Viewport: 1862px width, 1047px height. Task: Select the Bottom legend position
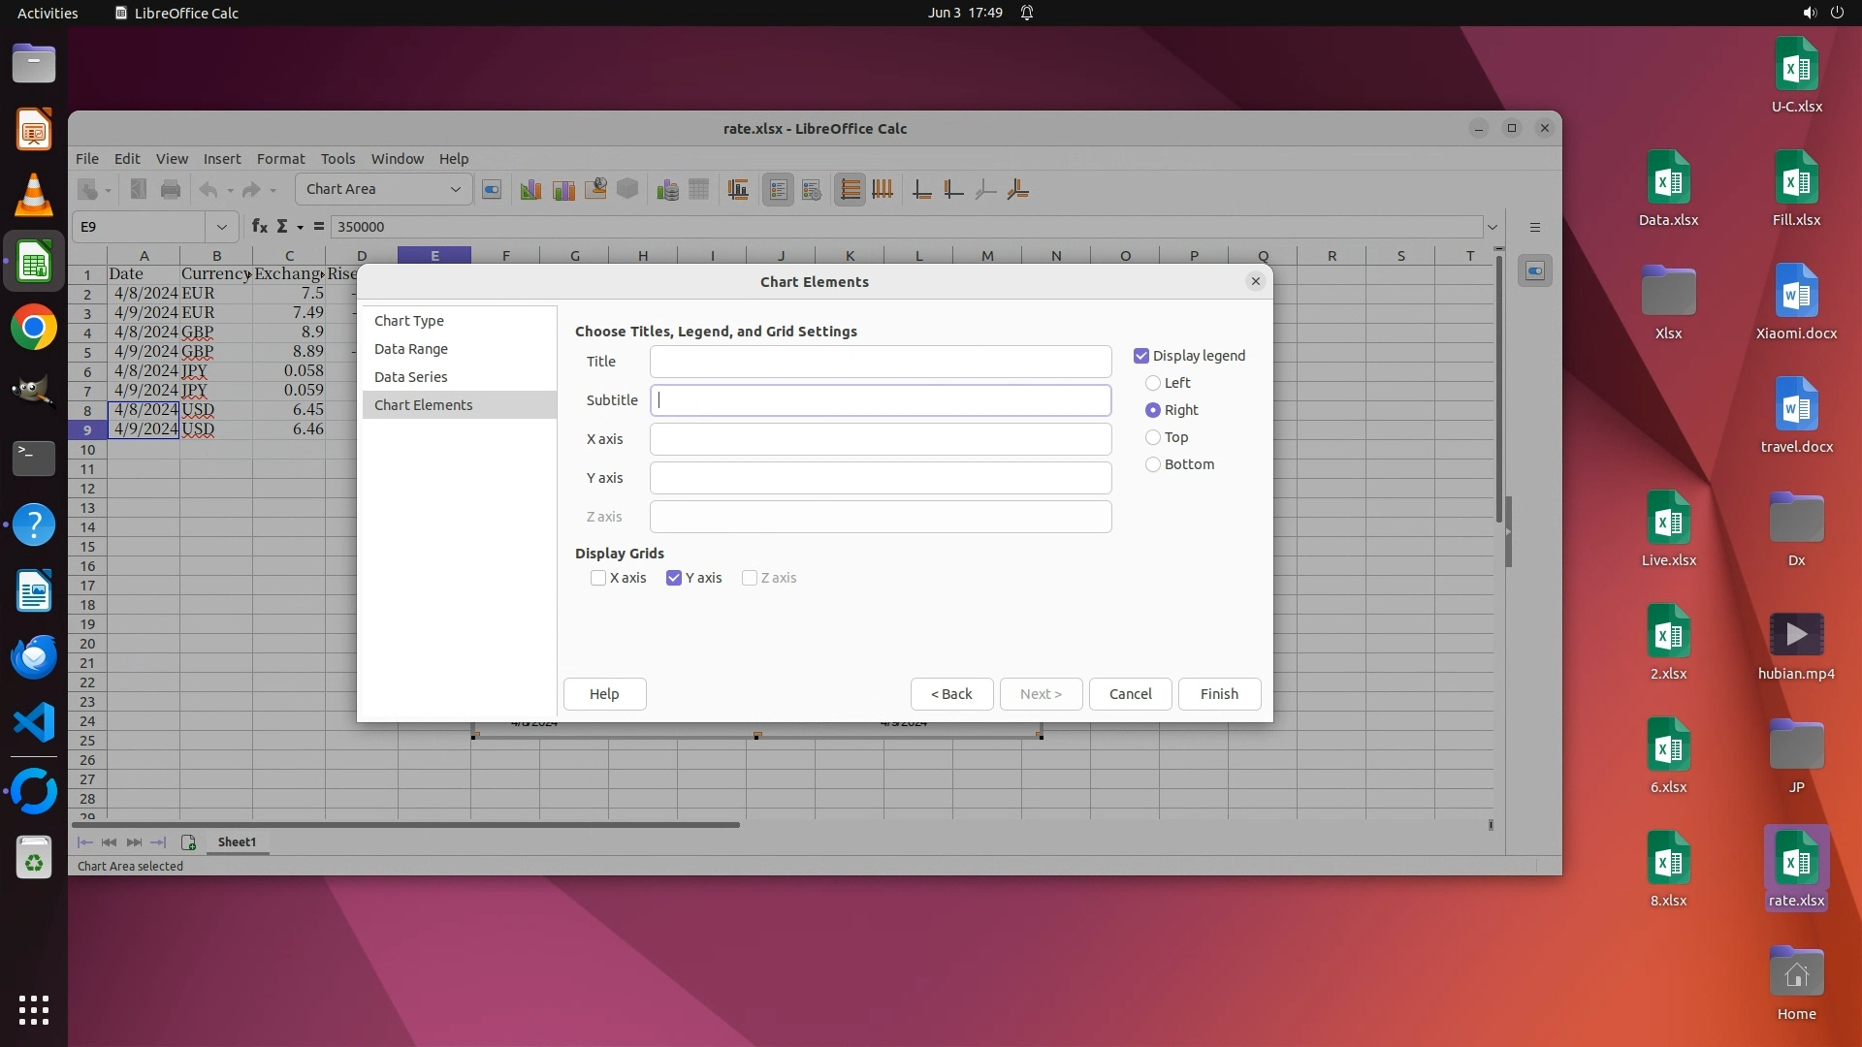click(1153, 464)
